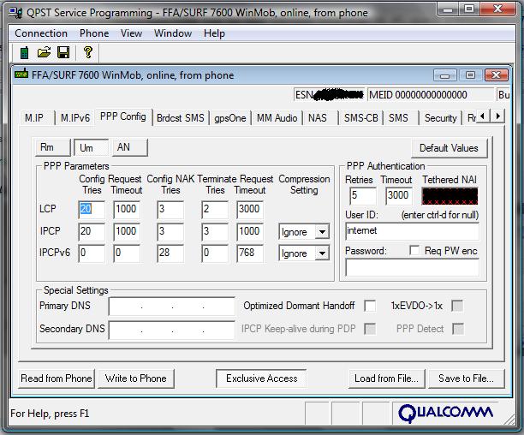Click the LCP Config Request Timeout field
524x435 pixels.
127,209
